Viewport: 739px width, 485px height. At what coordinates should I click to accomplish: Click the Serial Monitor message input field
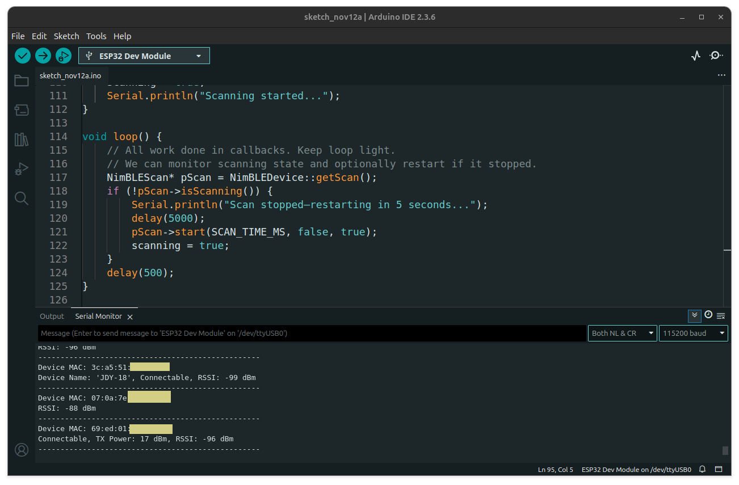[x=312, y=334]
